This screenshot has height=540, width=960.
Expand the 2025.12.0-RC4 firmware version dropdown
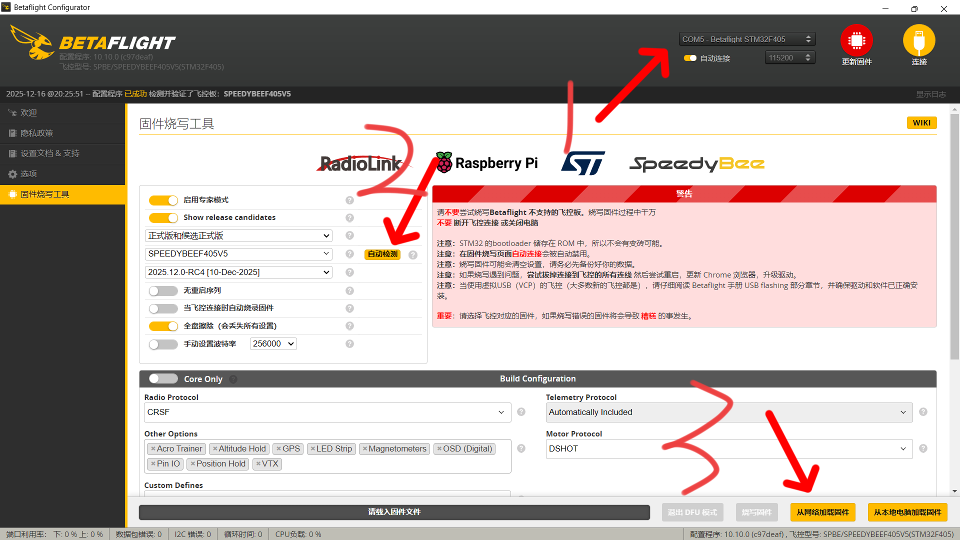pyautogui.click(x=238, y=272)
